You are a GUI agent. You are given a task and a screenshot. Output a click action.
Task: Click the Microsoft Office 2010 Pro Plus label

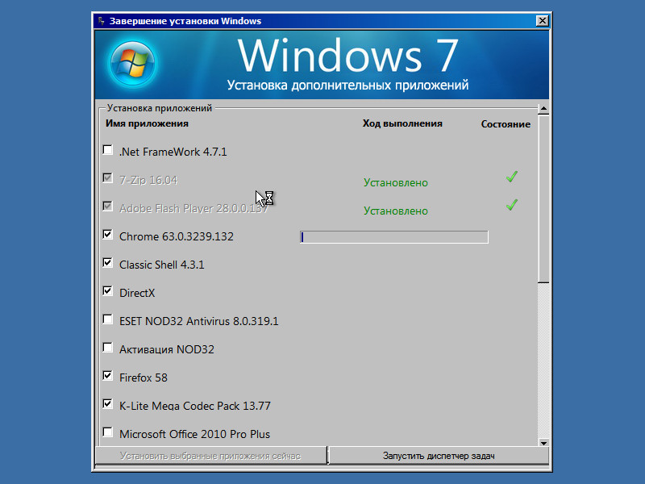(x=194, y=434)
